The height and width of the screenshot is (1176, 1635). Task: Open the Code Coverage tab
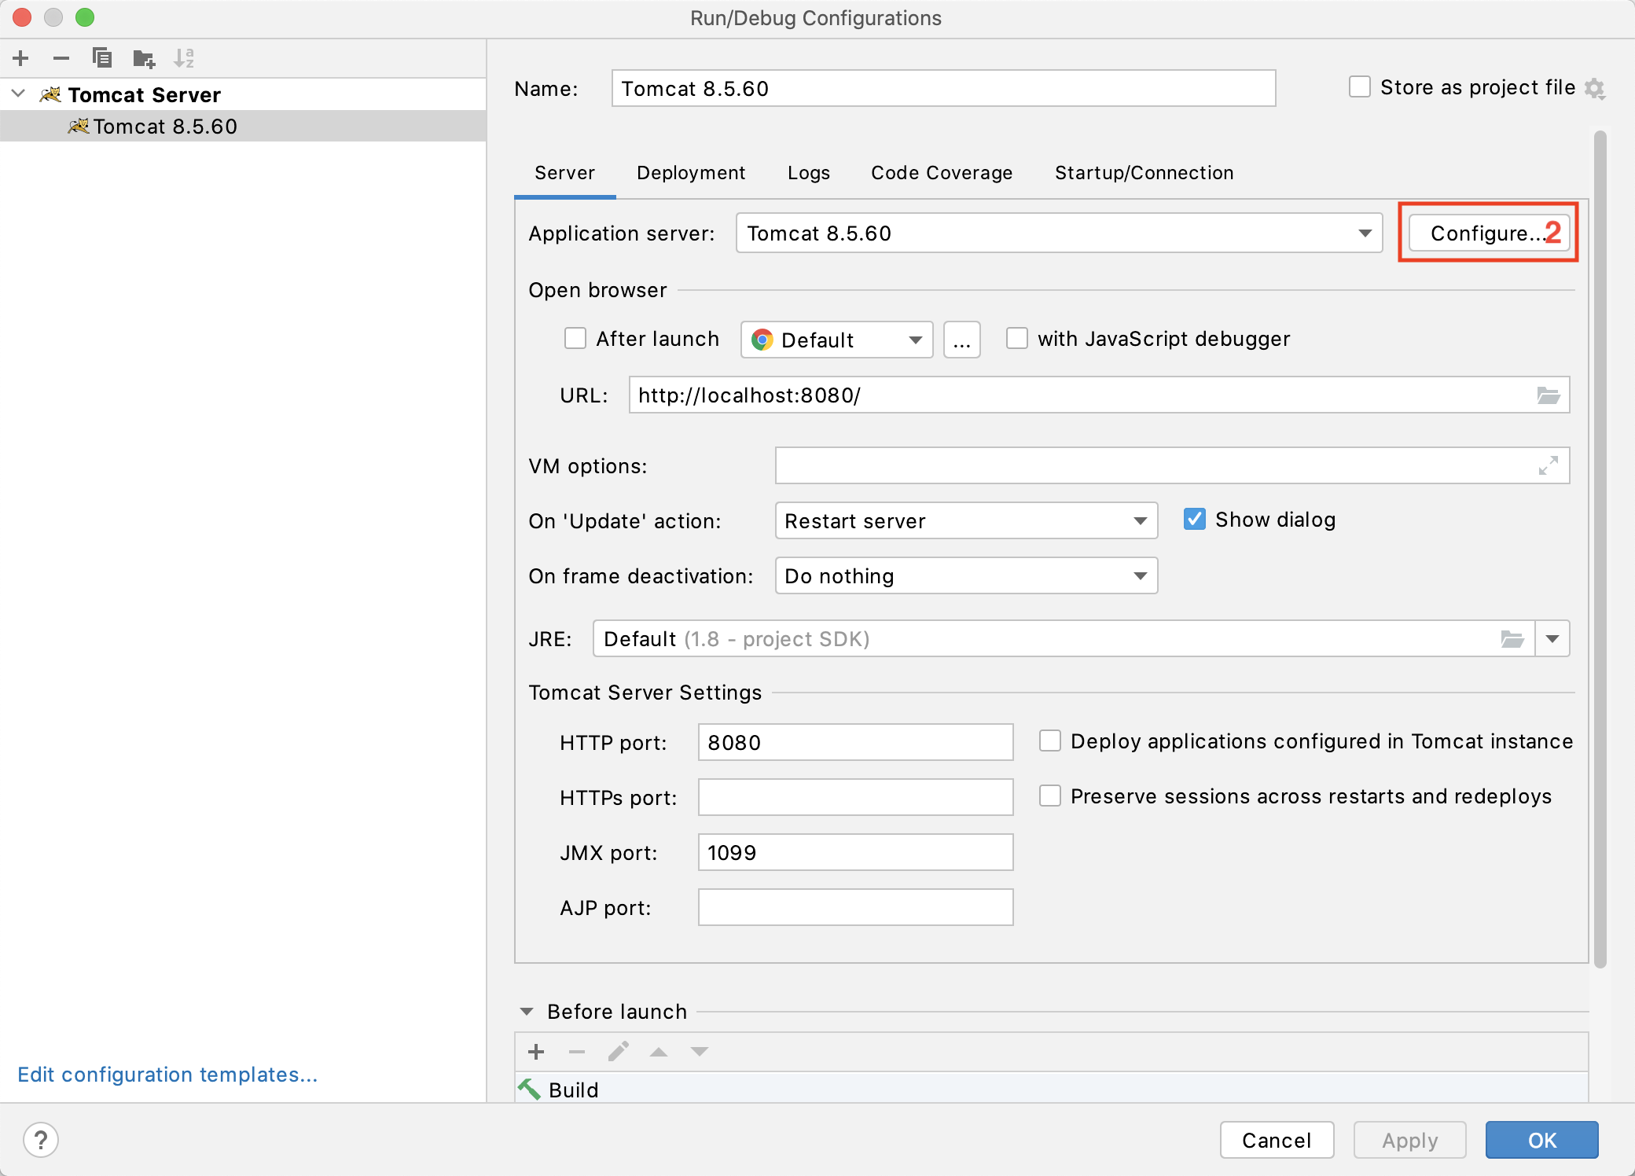(942, 173)
